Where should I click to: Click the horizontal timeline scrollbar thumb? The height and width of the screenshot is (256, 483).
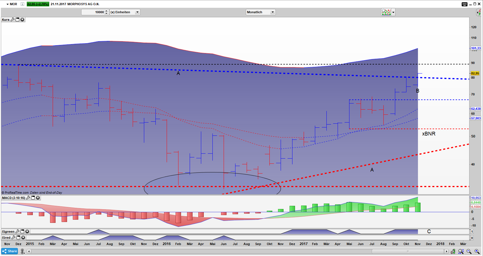click(408, 251)
